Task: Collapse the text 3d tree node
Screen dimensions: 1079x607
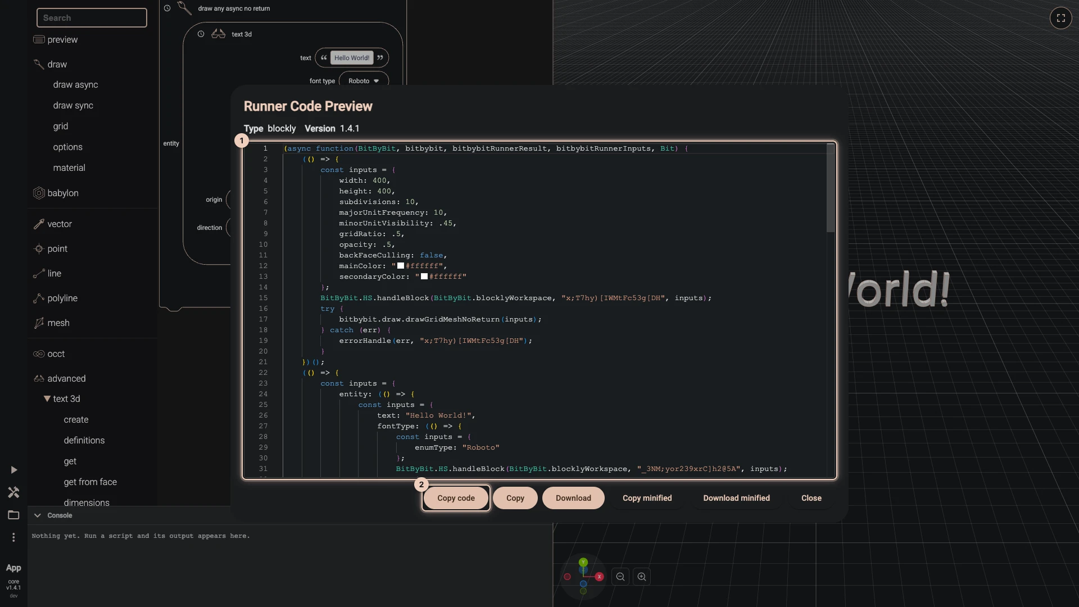Action: 47,398
